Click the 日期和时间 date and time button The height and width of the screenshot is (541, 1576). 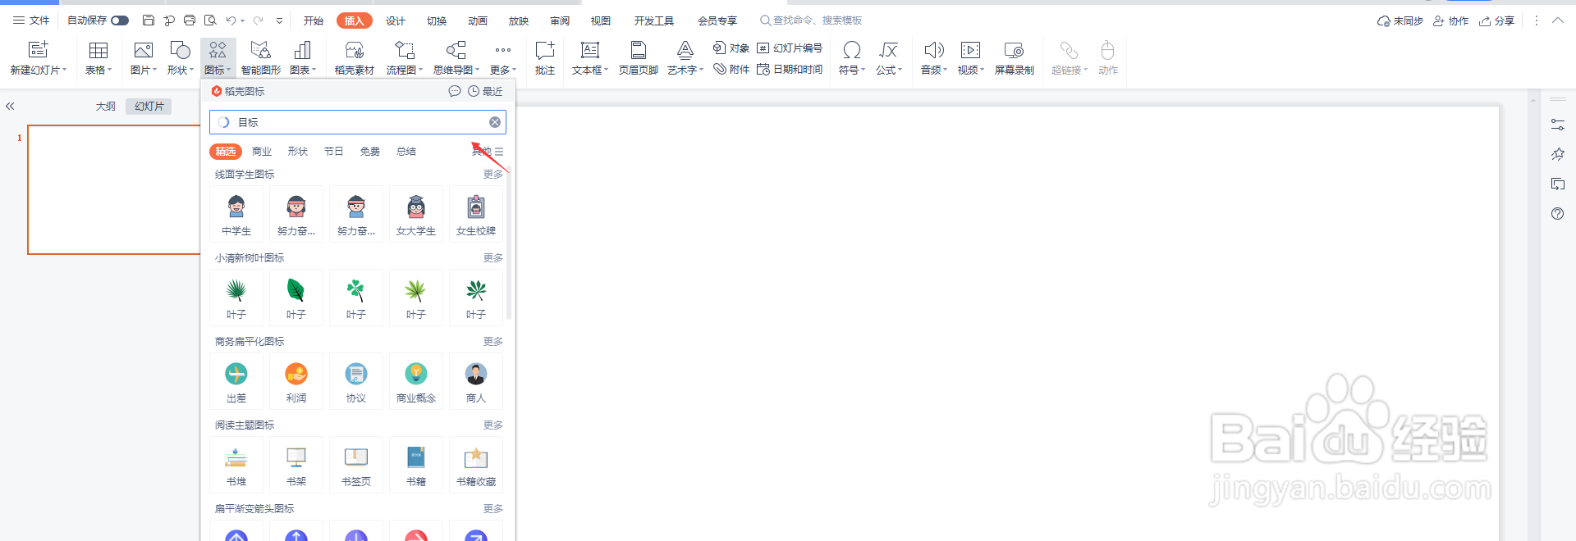click(790, 70)
